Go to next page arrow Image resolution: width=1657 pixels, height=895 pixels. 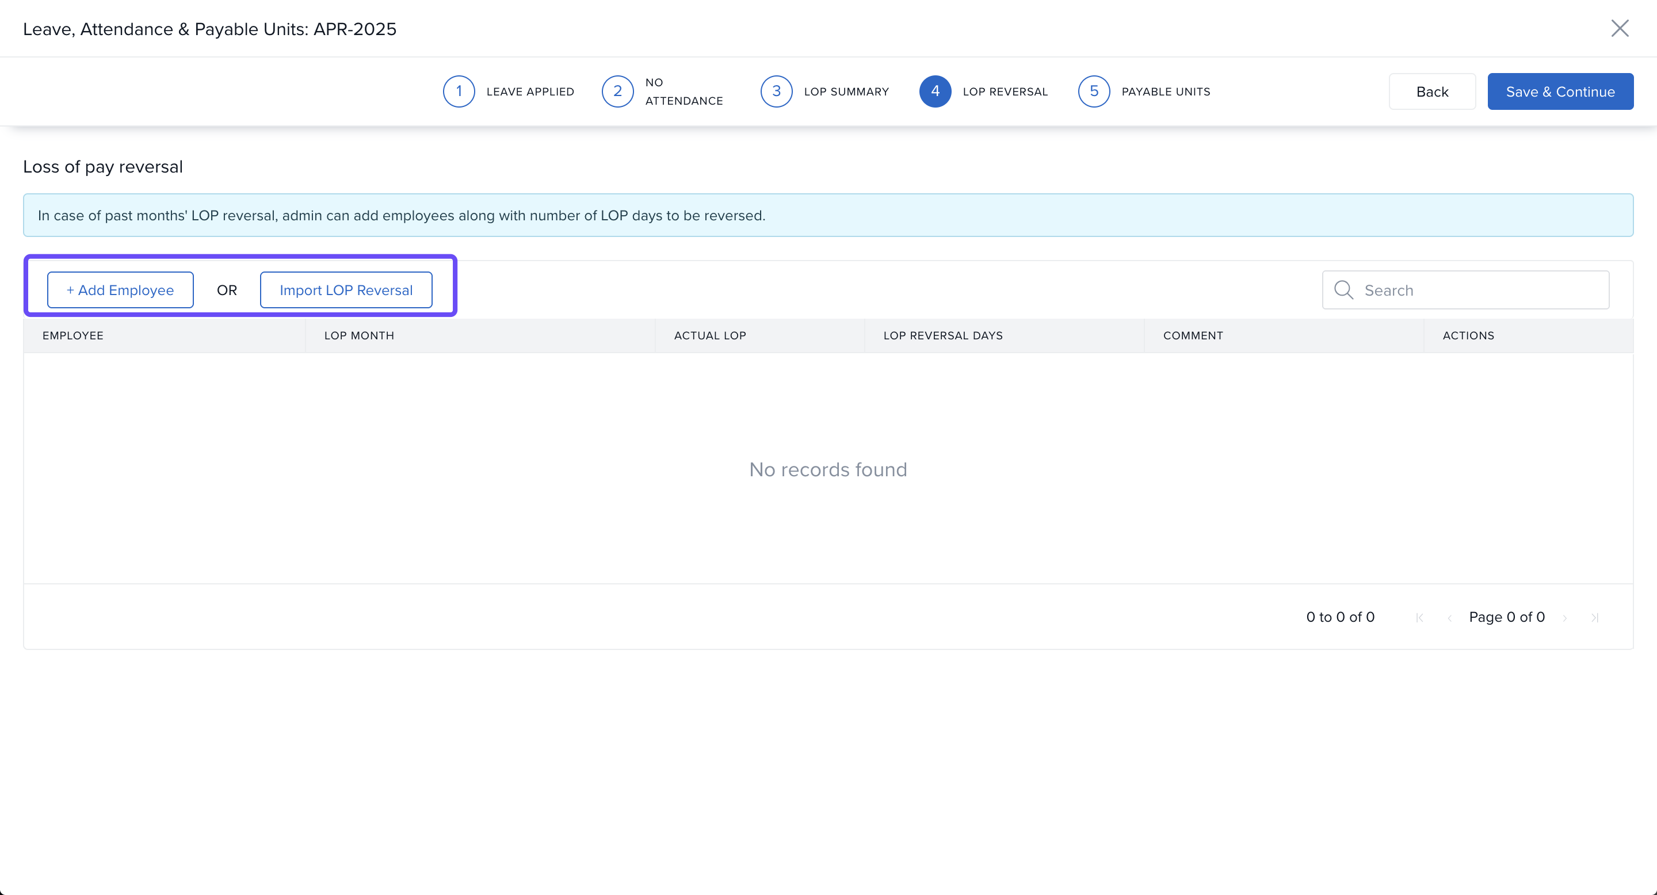click(1565, 617)
